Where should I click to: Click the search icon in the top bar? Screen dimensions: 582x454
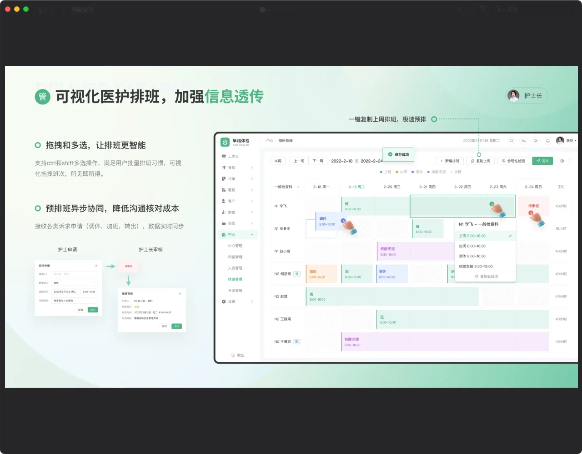point(511,141)
